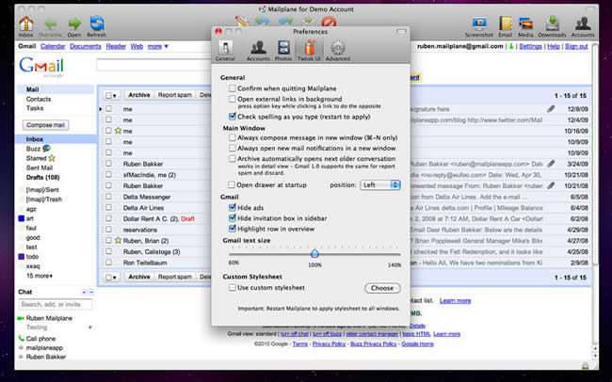The image size is (612, 382).
Task: Click the Privacy Policy footer link
Action: click(x=329, y=343)
